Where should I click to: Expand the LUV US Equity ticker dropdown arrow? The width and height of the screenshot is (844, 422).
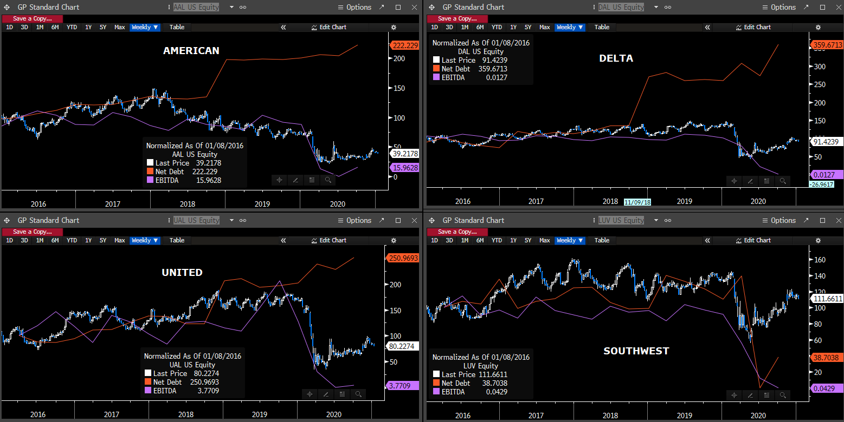point(657,220)
